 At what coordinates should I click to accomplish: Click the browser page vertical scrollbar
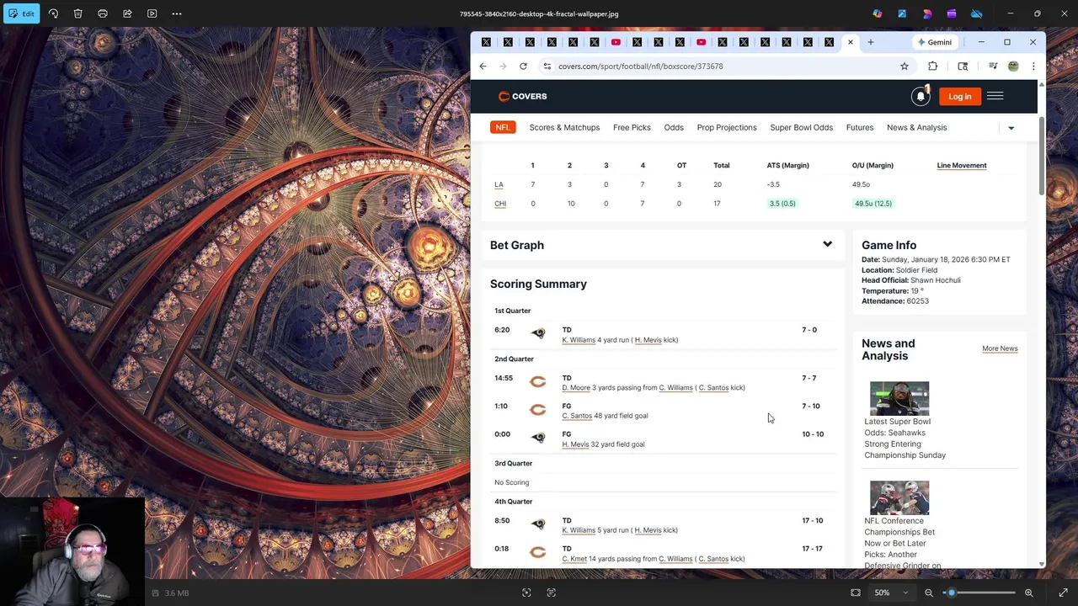click(x=1042, y=157)
